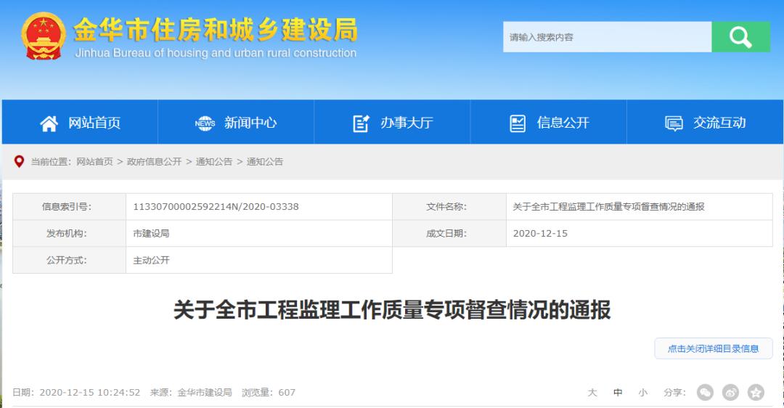Screen dimensions: 784x408
Task: Click the magnifying glass search button
Action: coord(740,37)
